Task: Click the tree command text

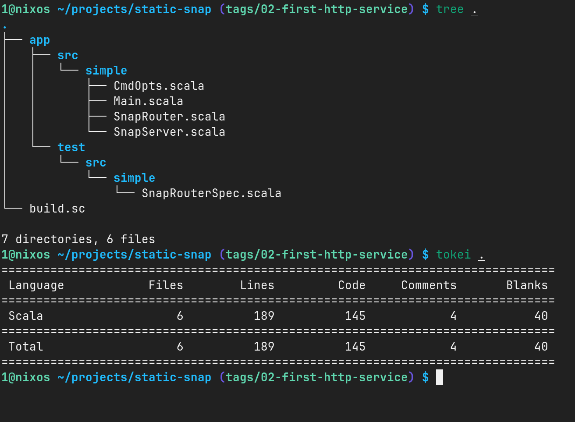Action: (450, 9)
